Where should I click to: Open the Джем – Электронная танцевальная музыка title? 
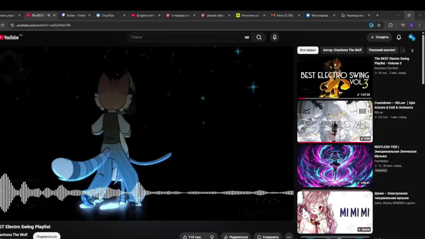pyautogui.click(x=391, y=196)
